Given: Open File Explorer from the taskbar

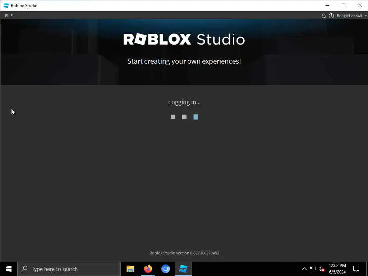Looking at the screenshot, I should click(x=130, y=269).
